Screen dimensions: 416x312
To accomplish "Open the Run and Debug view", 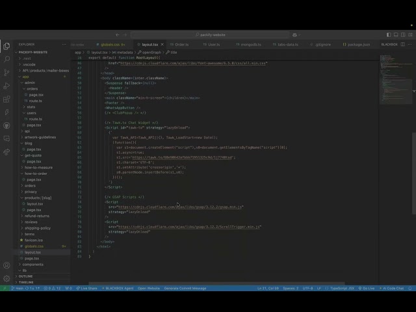I will click(7, 86).
